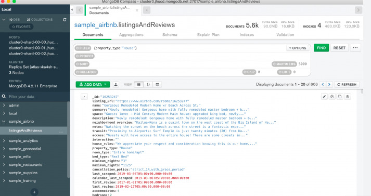Open the ADD DATA dropdown

pyautogui.click(x=93, y=84)
